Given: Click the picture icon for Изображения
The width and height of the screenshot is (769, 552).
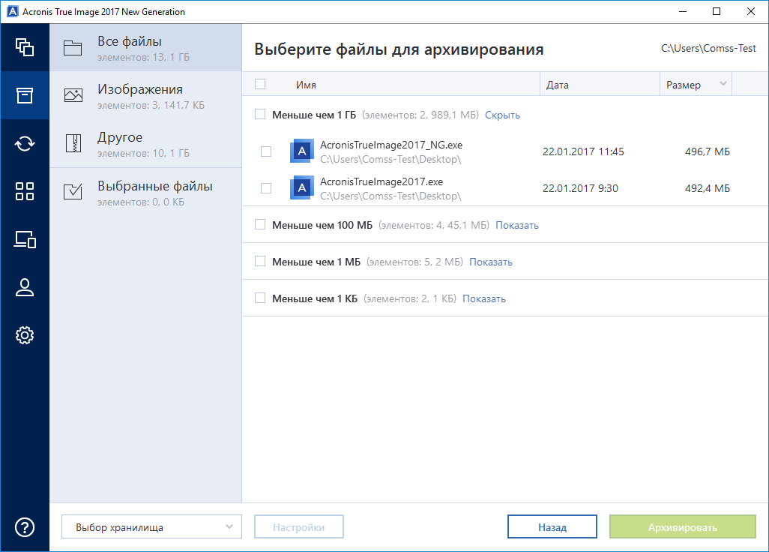Looking at the screenshot, I should (73, 95).
